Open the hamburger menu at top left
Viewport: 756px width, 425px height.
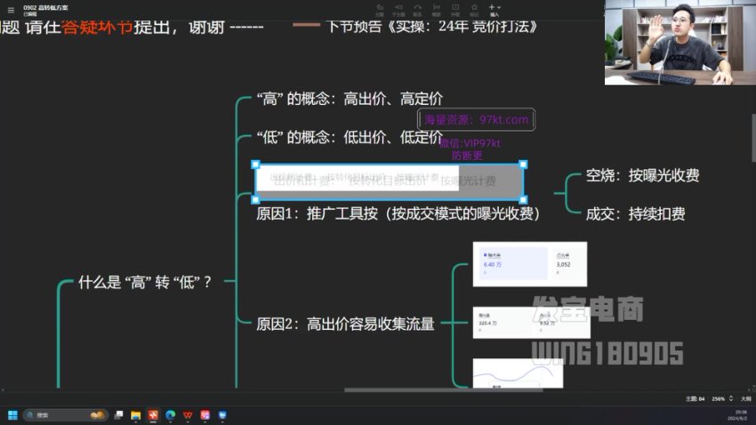[x=11, y=8]
